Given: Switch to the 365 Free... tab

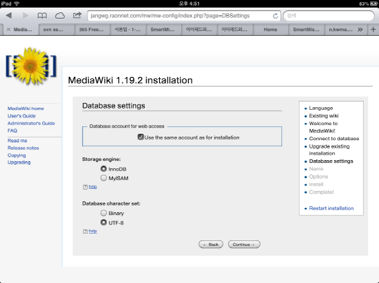Looking at the screenshot, I should tap(92, 30).
